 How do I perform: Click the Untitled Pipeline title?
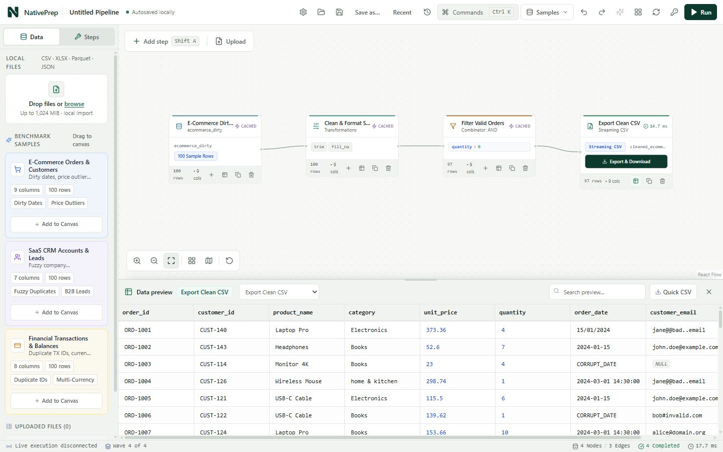click(94, 12)
